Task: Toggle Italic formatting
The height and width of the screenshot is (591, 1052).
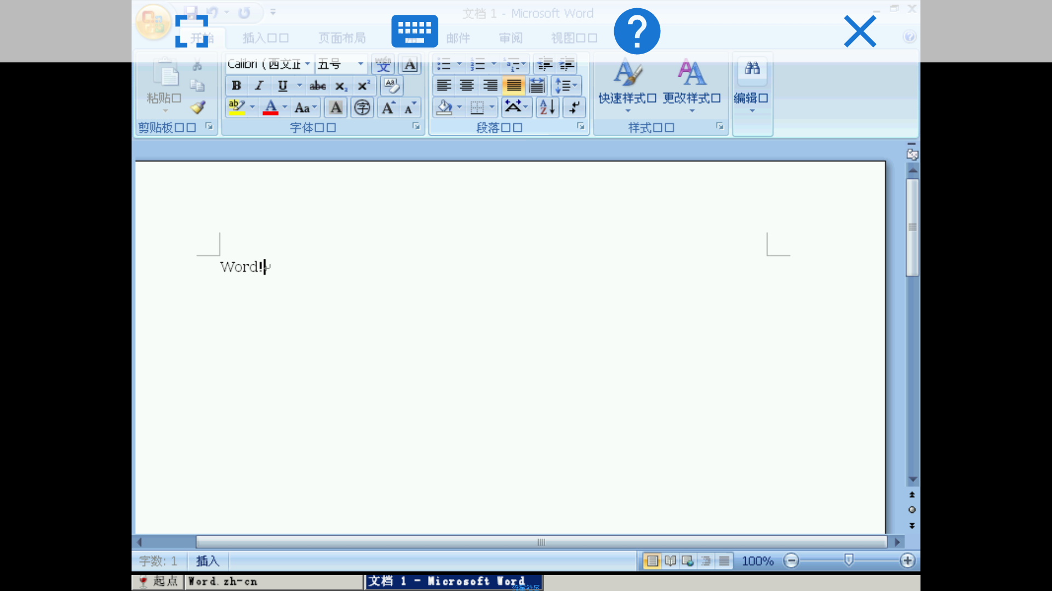Action: [x=259, y=85]
